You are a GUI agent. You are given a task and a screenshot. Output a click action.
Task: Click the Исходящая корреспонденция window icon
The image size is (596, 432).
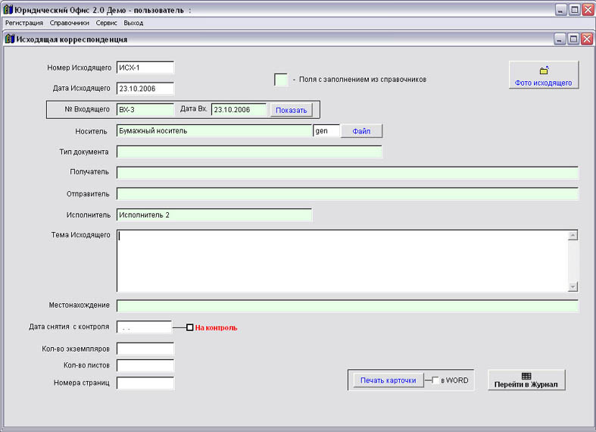click(10, 39)
